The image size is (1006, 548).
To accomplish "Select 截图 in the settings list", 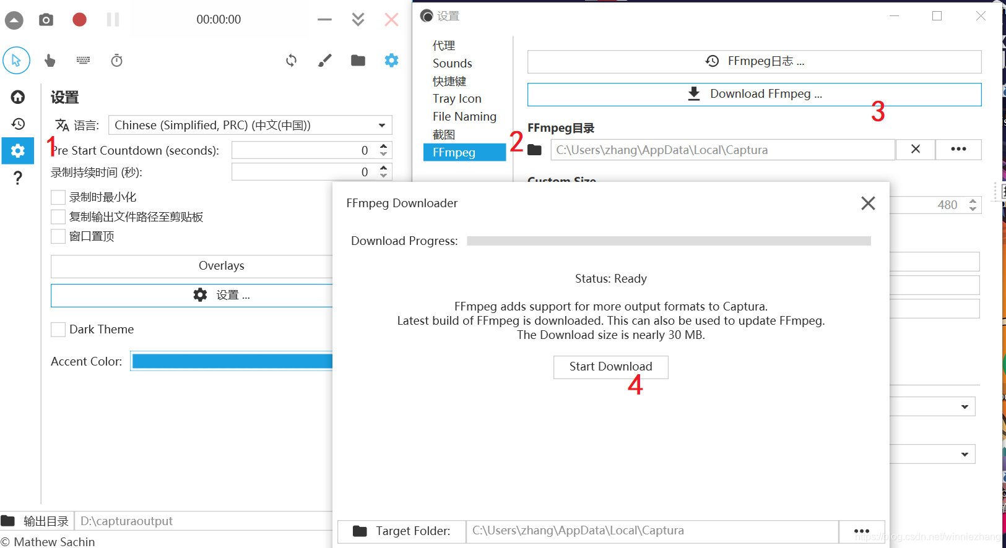I will 444,134.
